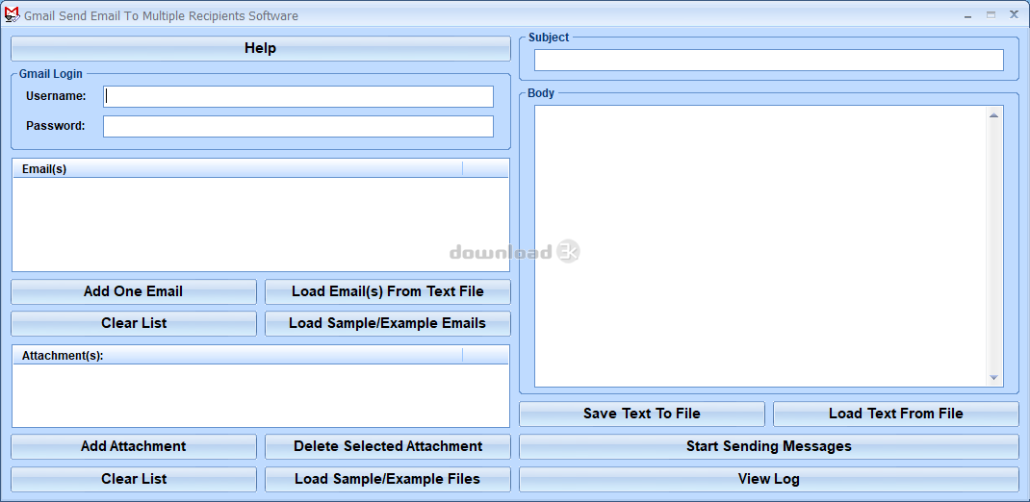The height and width of the screenshot is (502, 1030).
Task: Load Sample/Example Emails
Action: click(x=388, y=323)
